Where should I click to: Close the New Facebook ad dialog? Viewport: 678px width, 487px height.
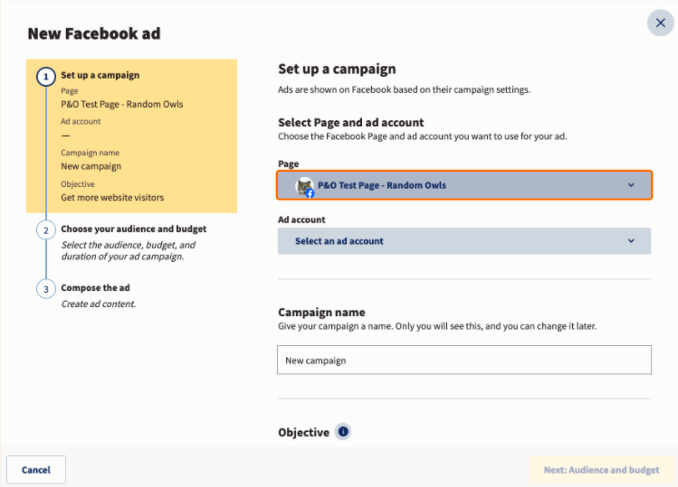pos(660,23)
